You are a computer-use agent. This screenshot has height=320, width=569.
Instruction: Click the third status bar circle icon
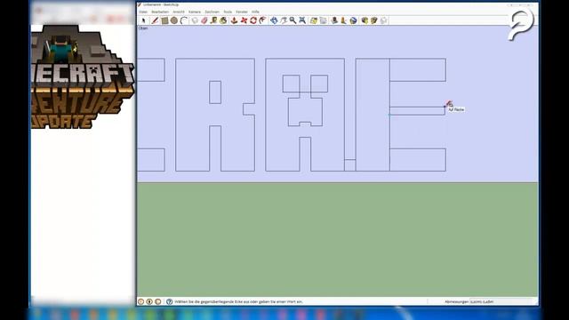(x=158, y=301)
